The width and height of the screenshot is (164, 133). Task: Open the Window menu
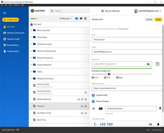(17, 5)
